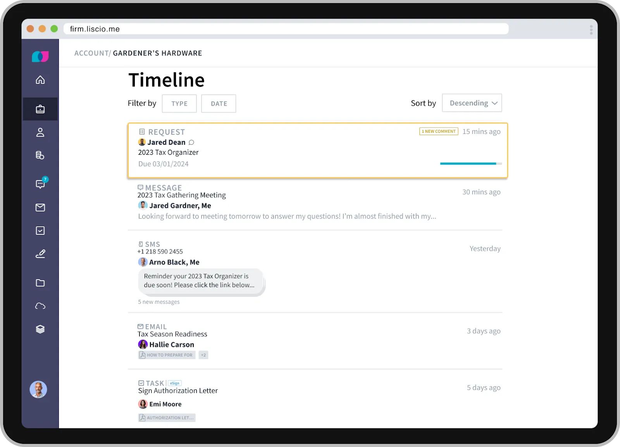Open Sign Authorization Letter task
This screenshot has height=447, width=620.
point(178,390)
